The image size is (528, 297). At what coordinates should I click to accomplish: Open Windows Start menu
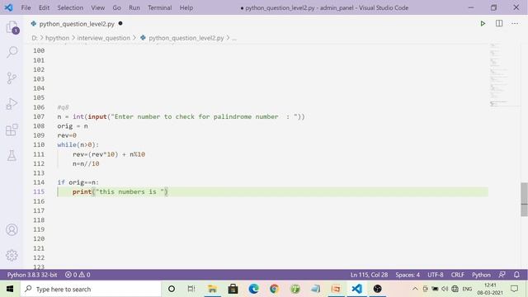10,289
